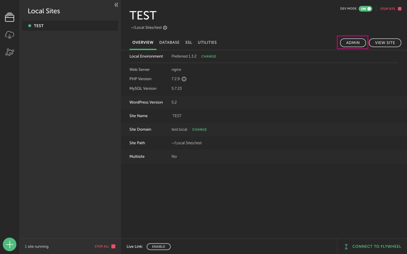The height and width of the screenshot is (254, 407).
Task: Click the View Site button
Action: click(385, 43)
